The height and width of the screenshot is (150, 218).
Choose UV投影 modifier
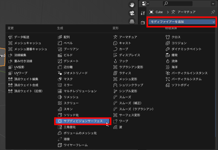tap(16, 67)
